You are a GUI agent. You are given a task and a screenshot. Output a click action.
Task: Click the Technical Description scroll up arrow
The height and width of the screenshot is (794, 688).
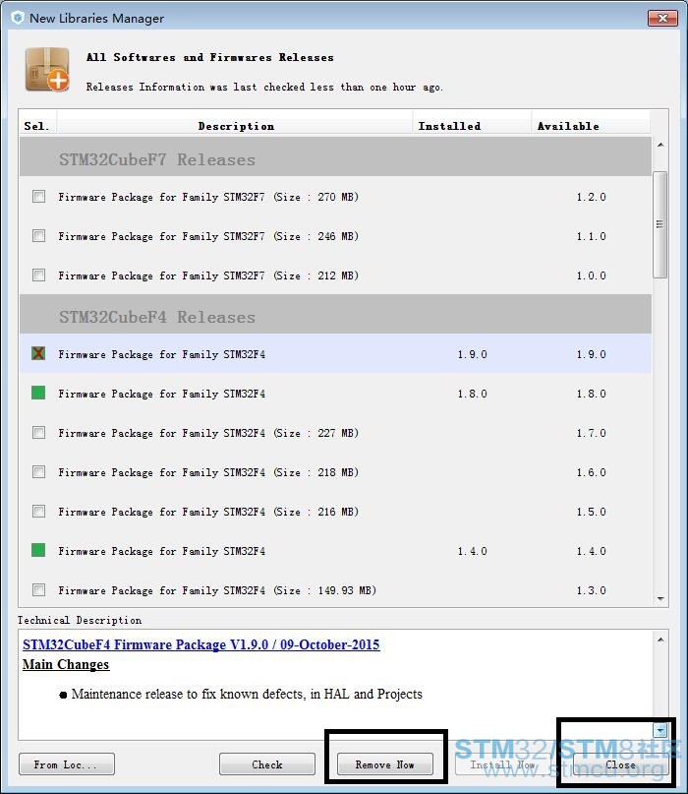[660, 640]
